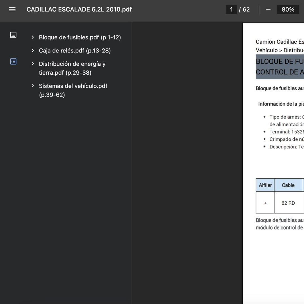Click the line 'Camión Cadillac Es'
The width and height of the screenshot is (304, 304).
tap(280, 42)
